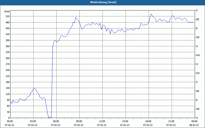Viewport: 205px width, 128px height.
Task: Click the 07.02.23 date under 12:00
Action: (x=102, y=125)
